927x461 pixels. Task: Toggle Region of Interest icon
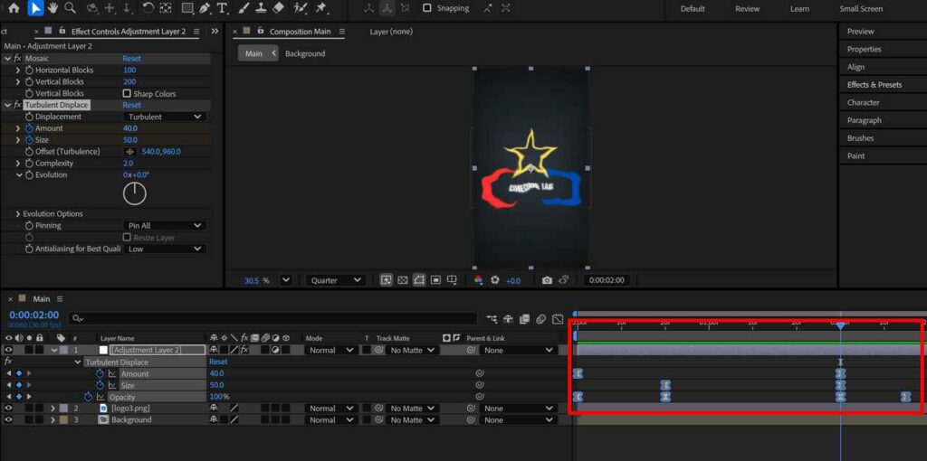coord(435,280)
